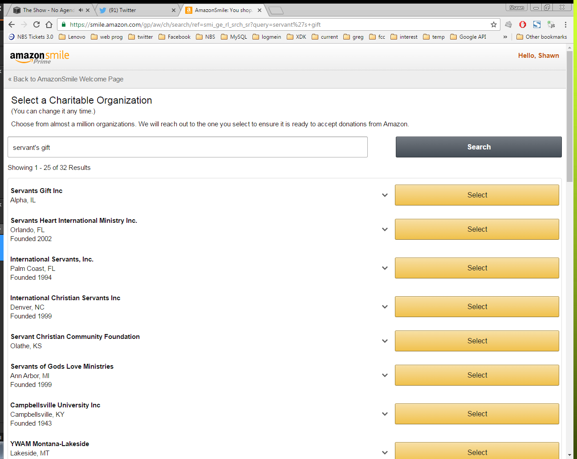Open the logmein bookmark folder
Screen dimensions: 577x459
[267, 37]
